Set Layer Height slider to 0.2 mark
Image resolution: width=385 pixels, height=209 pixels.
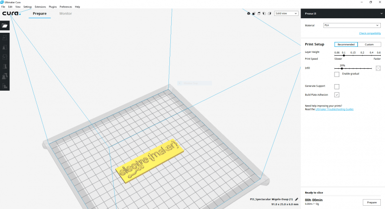[x=363, y=56]
